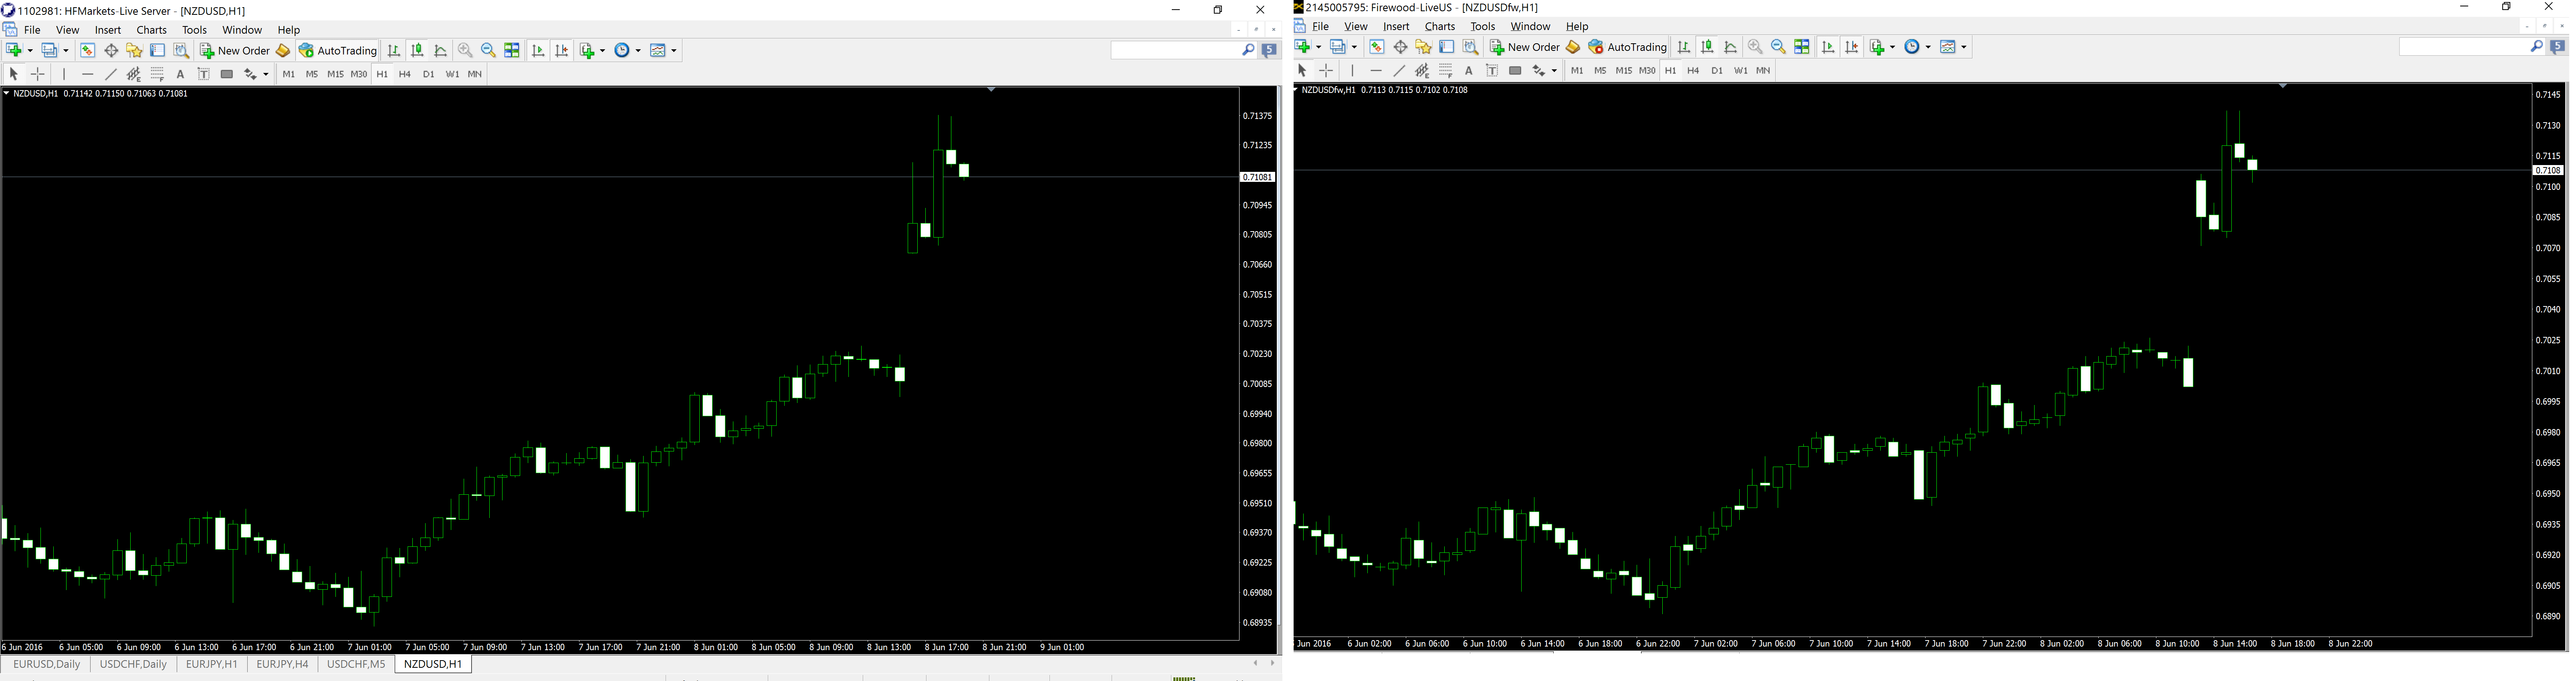Draw vertical line tool in HFMarkets window
This screenshot has height=681, width=2576.
(64, 74)
